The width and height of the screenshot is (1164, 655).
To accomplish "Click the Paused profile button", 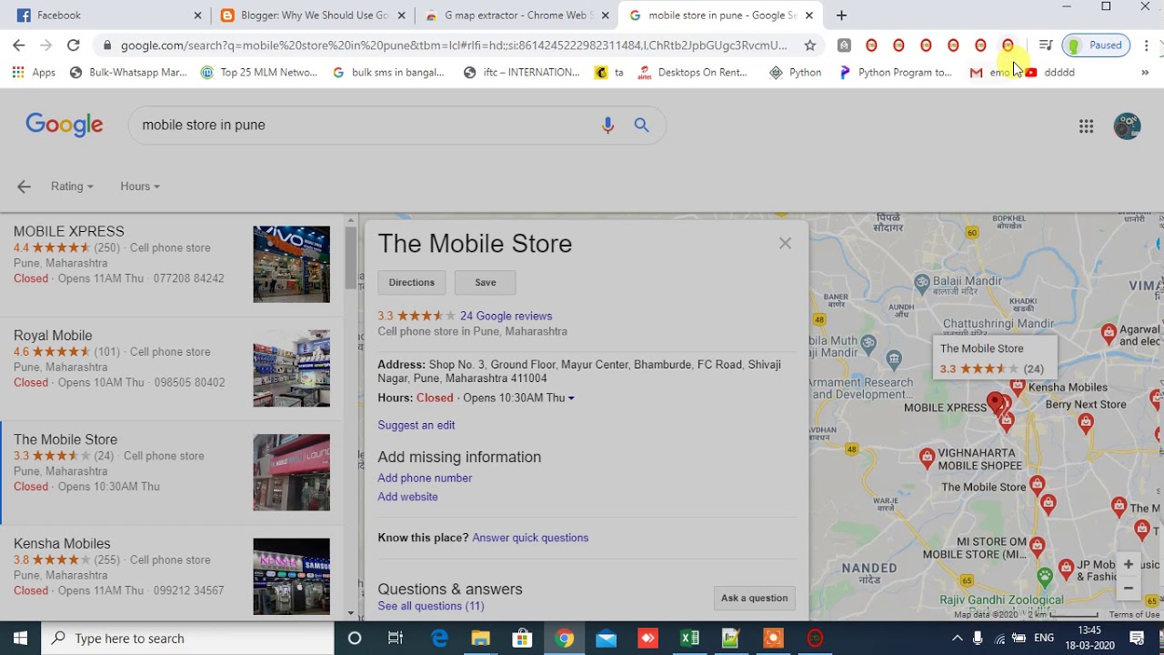I will coord(1096,45).
